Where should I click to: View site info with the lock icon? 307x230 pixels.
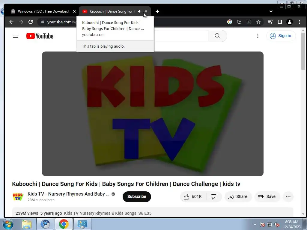click(x=43, y=22)
